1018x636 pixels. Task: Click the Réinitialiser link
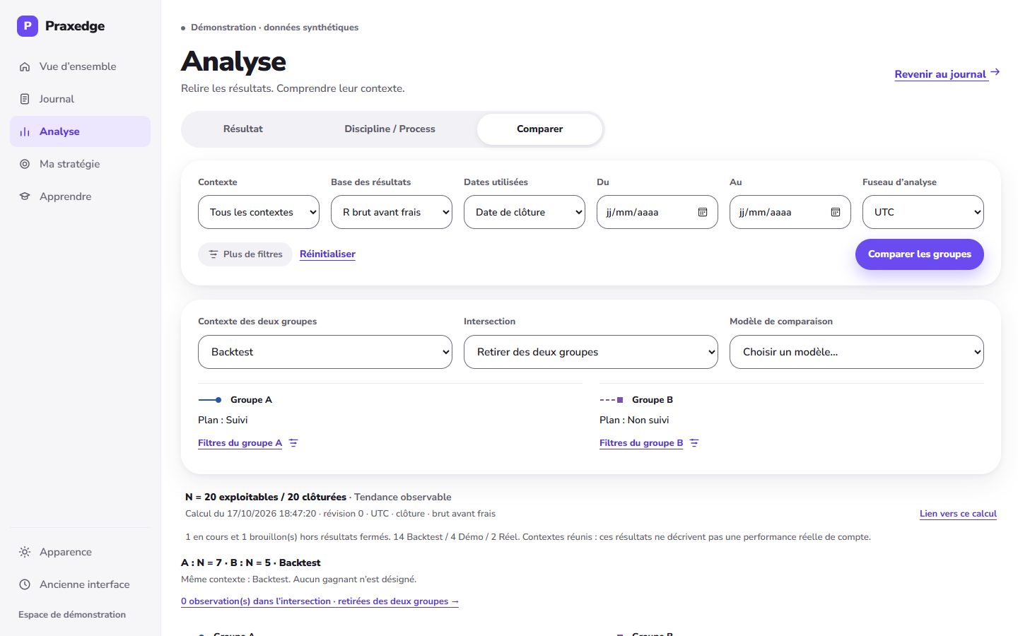327,254
